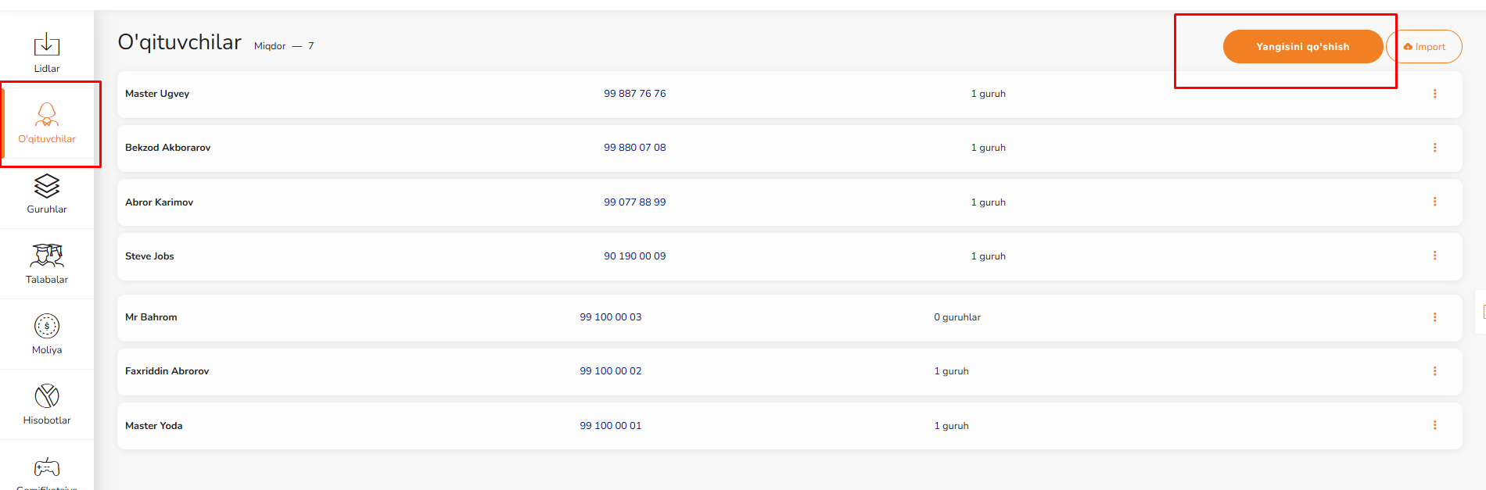Click Yangisini qo'shish button

coord(1302,47)
